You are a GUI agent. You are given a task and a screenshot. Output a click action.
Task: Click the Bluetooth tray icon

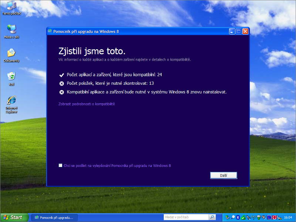[238, 218]
